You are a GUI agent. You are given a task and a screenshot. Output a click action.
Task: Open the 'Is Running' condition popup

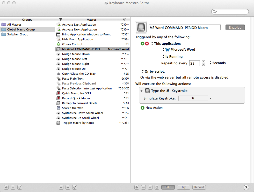pos(173,56)
